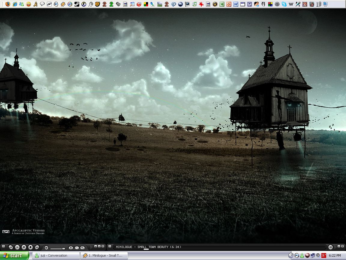Launch Mozilla Firefox from the quick launch bar
The width and height of the screenshot is (346, 260).
8,4
